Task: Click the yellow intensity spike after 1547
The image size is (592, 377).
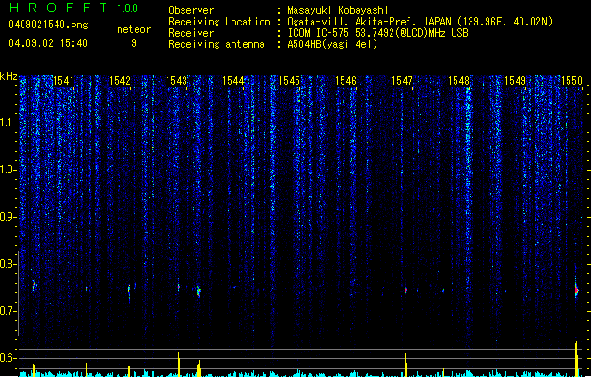Action: tap(405, 365)
